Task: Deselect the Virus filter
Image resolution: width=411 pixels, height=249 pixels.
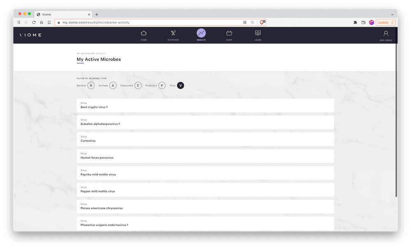Action: pyautogui.click(x=180, y=85)
